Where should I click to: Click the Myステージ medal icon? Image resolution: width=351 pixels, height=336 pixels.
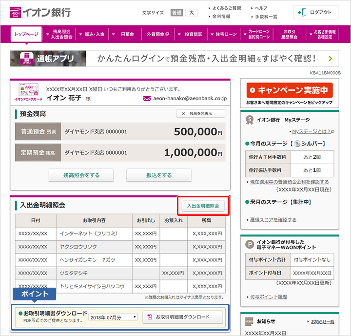click(x=250, y=120)
